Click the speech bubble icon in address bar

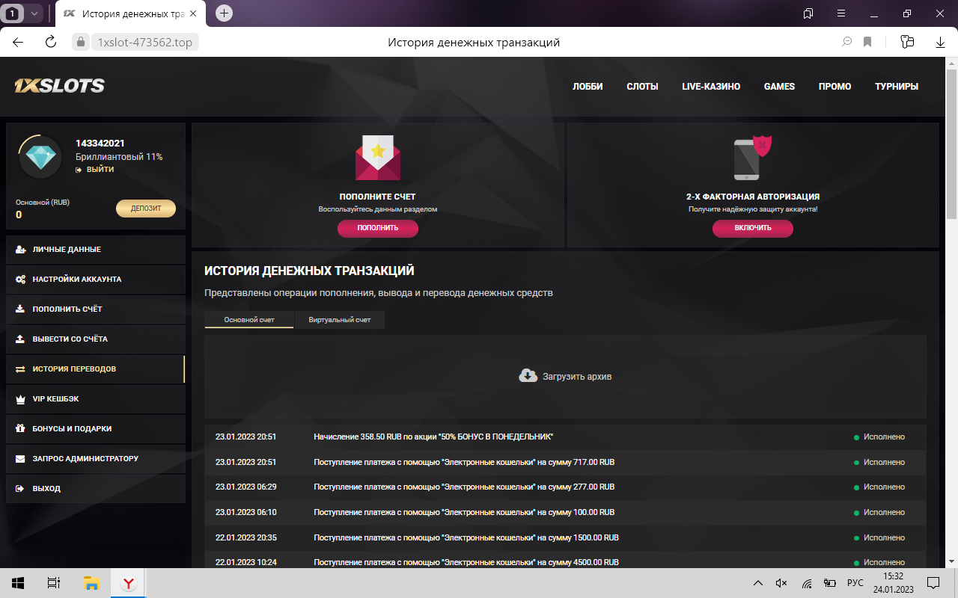pos(847,43)
